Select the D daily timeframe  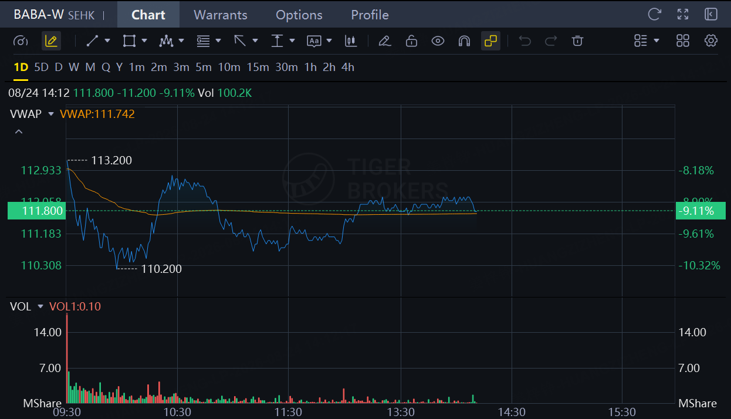click(58, 67)
